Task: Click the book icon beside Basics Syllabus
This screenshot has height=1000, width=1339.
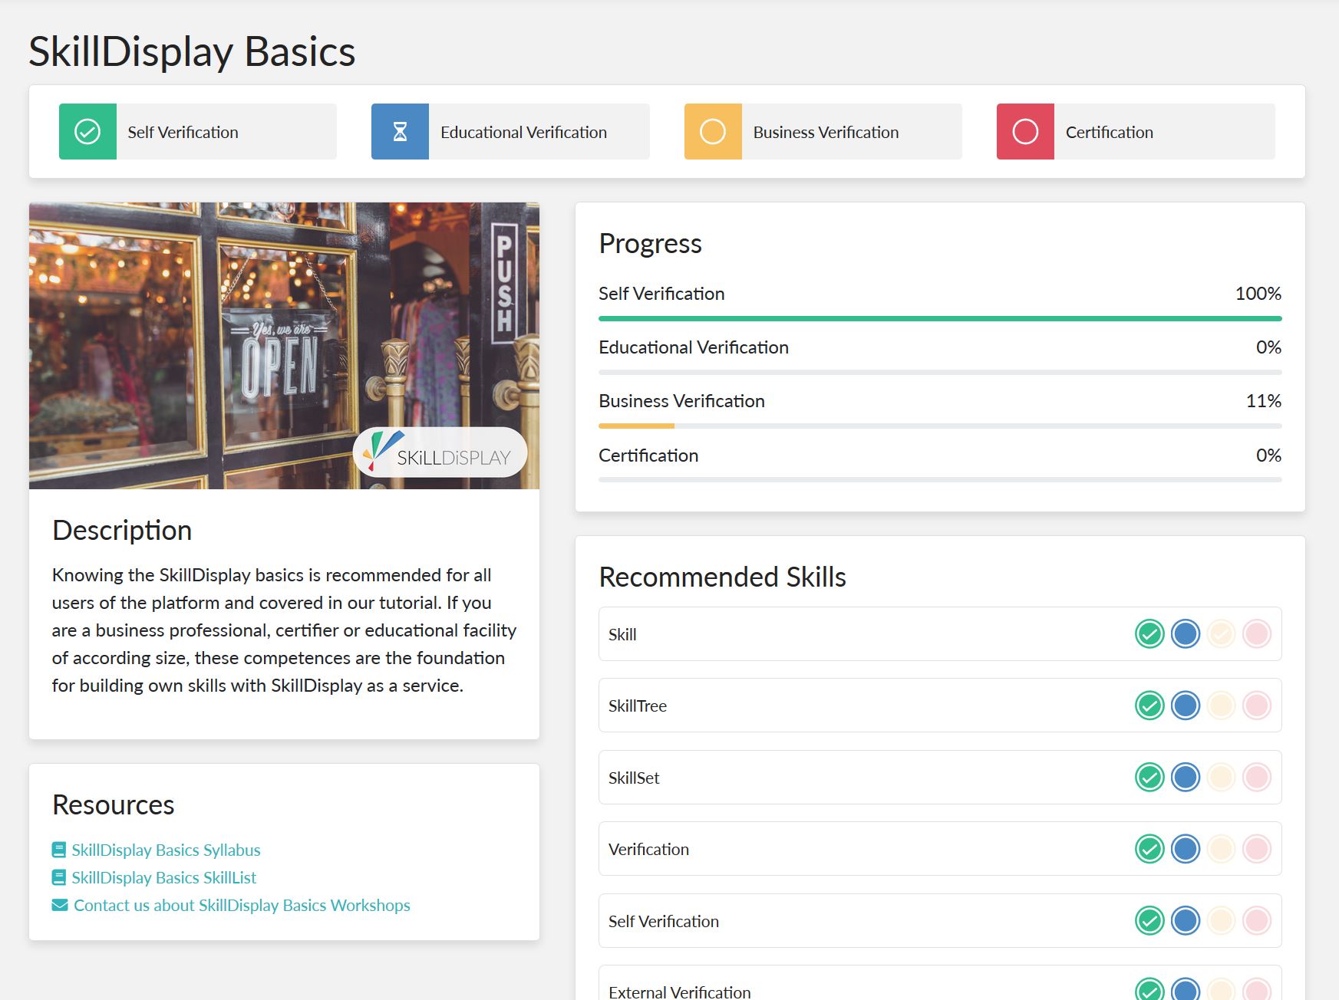Action: point(59,850)
